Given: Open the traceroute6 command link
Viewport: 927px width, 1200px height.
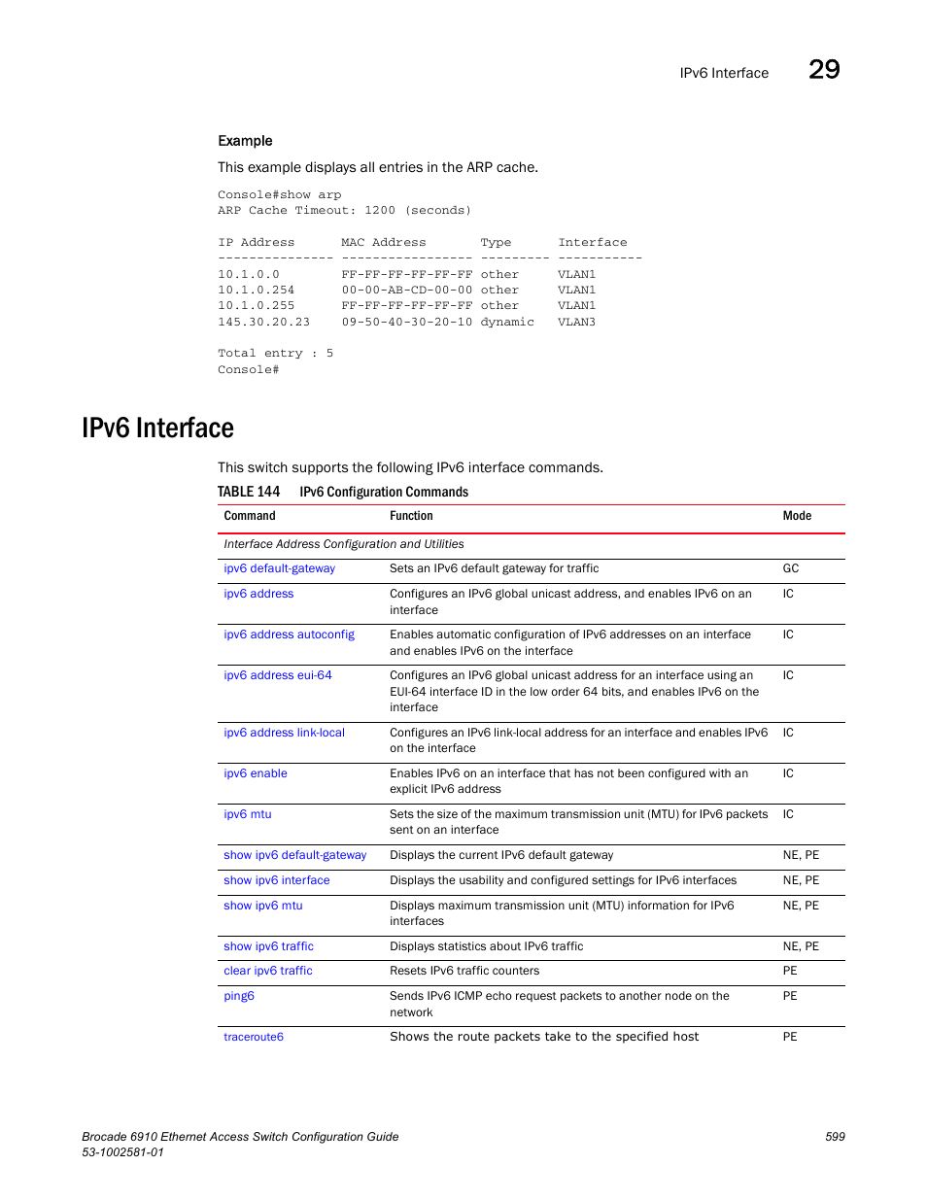Looking at the screenshot, I should 254,1037.
